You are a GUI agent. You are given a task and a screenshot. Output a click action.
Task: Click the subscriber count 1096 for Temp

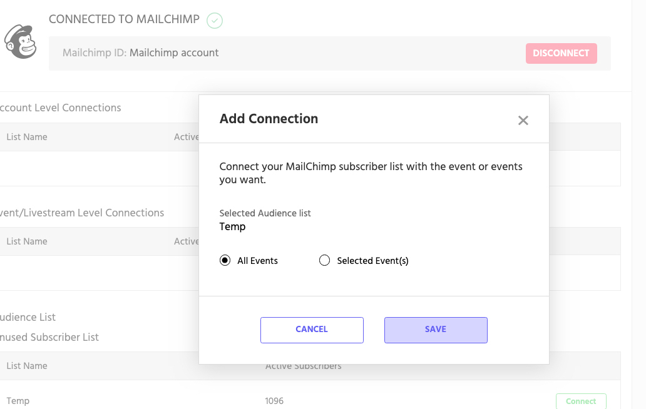pyautogui.click(x=274, y=400)
